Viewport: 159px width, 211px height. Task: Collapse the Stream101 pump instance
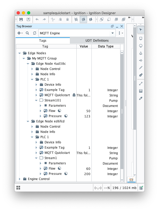(x=36, y=100)
